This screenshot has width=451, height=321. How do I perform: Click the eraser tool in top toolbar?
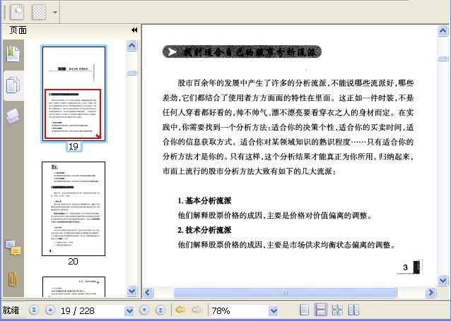click(x=18, y=11)
